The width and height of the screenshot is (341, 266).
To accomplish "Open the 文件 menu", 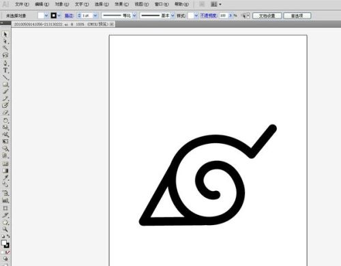I will (x=22, y=4).
